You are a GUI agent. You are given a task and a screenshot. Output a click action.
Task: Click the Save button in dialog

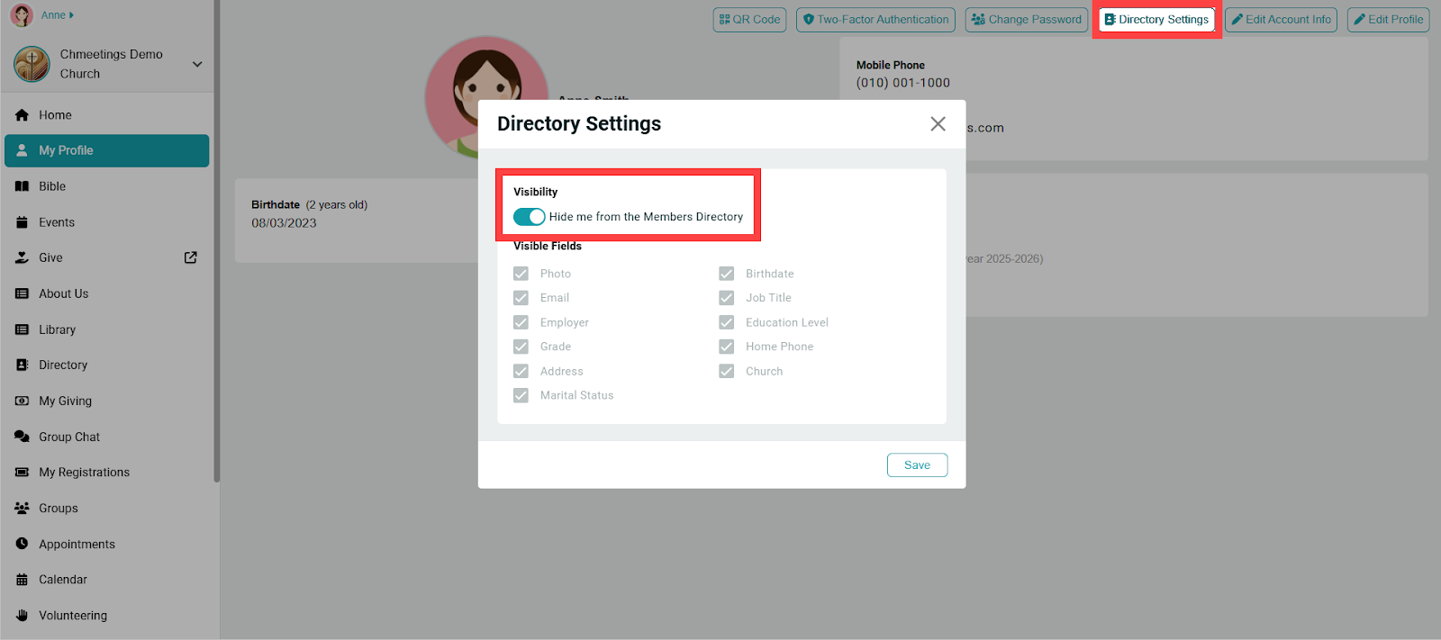pos(917,465)
